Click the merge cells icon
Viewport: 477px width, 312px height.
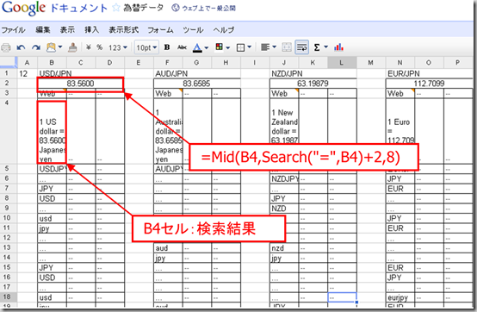287,47
